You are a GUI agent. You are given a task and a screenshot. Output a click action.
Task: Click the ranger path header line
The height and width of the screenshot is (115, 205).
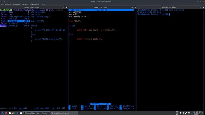(x=32, y=10)
